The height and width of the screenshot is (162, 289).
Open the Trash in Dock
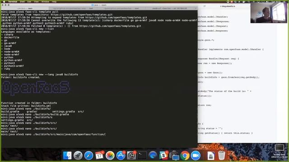point(221,156)
